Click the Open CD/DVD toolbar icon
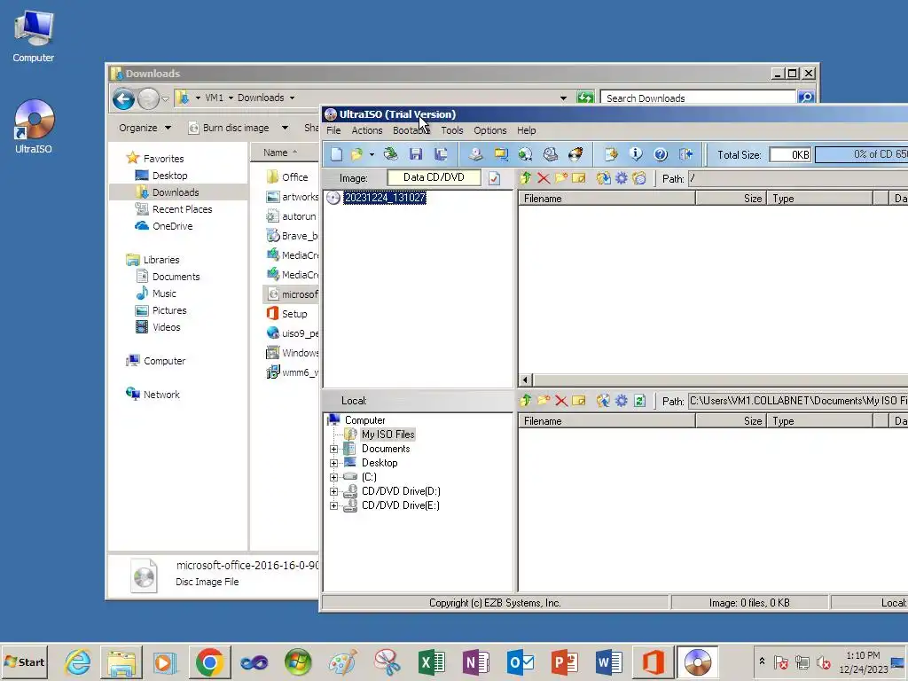The height and width of the screenshot is (681, 908). tap(391, 154)
